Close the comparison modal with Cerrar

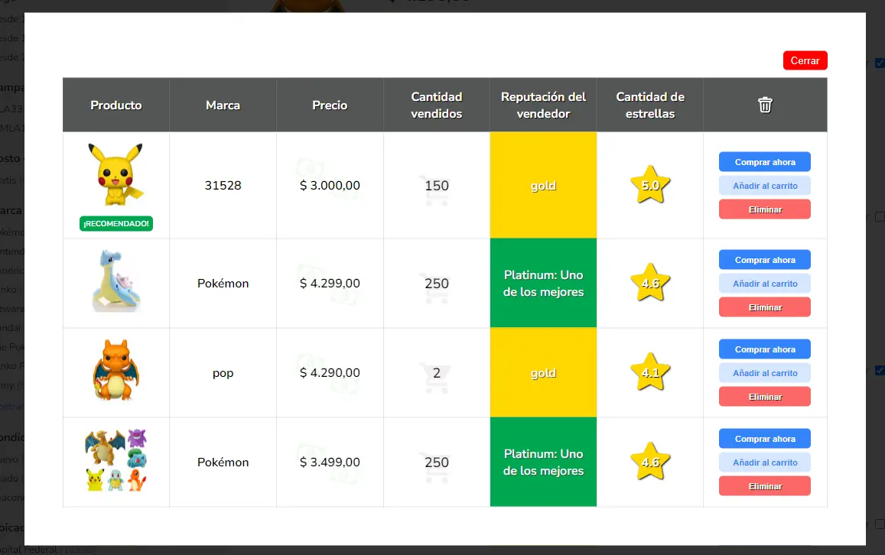[x=805, y=60]
